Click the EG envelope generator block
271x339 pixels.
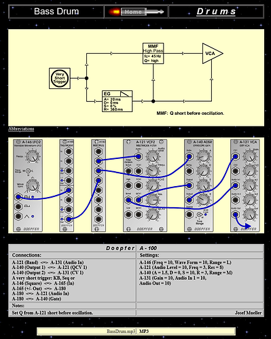tap(117, 101)
